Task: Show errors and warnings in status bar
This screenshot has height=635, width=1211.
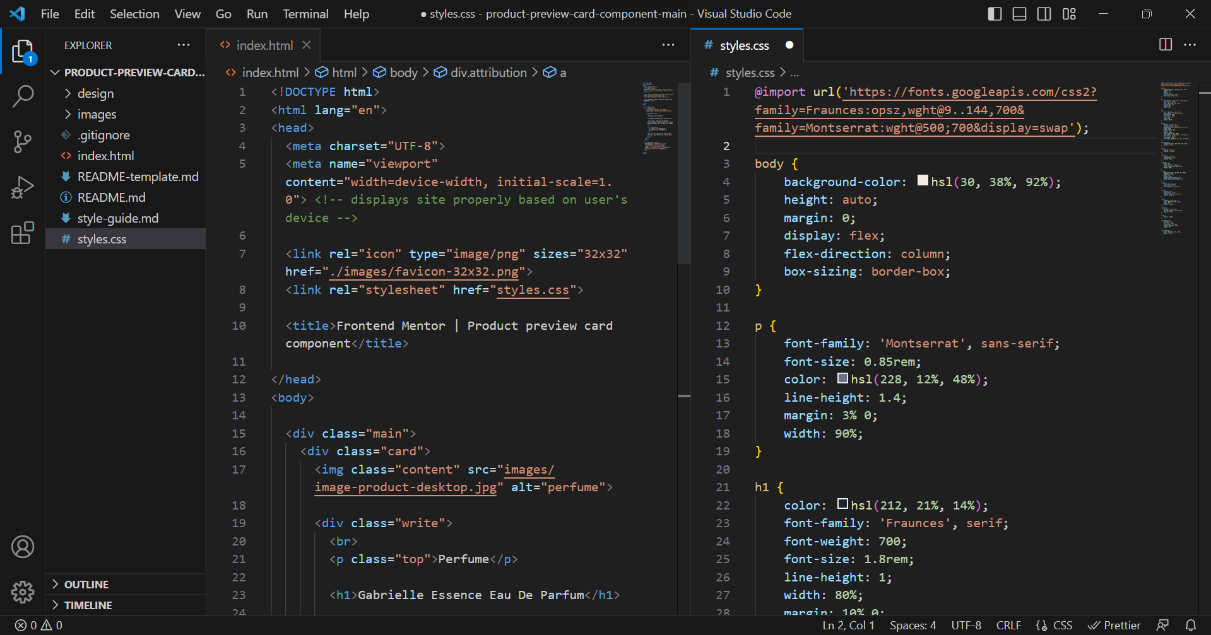Action: (39, 626)
